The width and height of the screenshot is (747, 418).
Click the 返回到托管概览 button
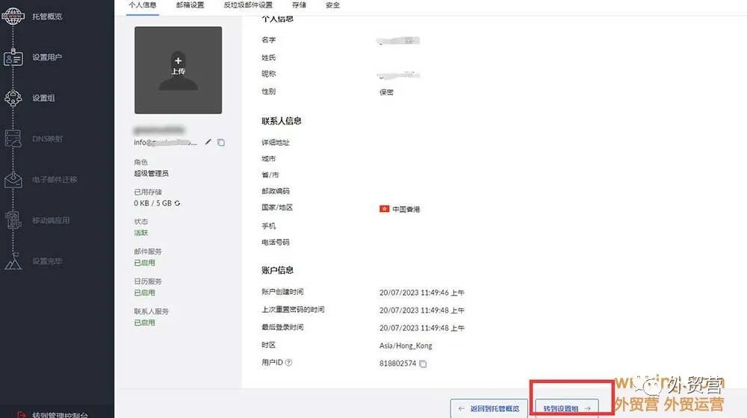coord(489,408)
